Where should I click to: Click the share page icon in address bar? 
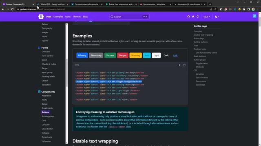pos(211,9)
